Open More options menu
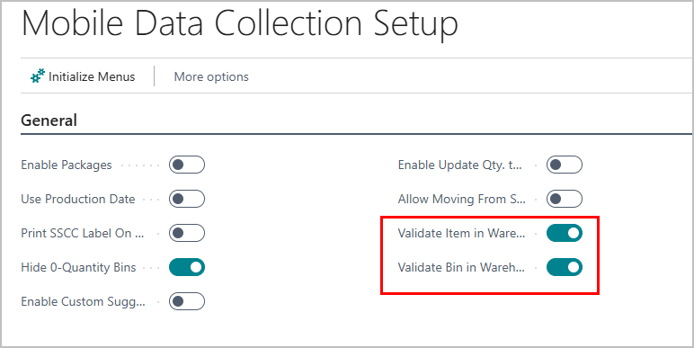Screen dimensions: 694x348 [211, 76]
